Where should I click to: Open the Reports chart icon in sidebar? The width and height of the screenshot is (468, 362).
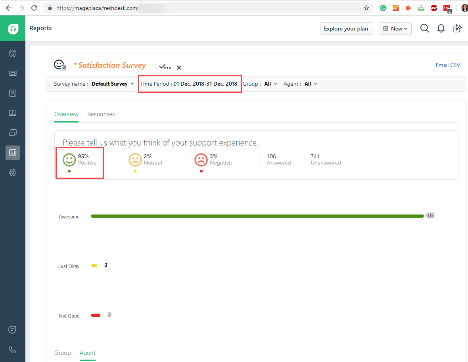tap(13, 153)
